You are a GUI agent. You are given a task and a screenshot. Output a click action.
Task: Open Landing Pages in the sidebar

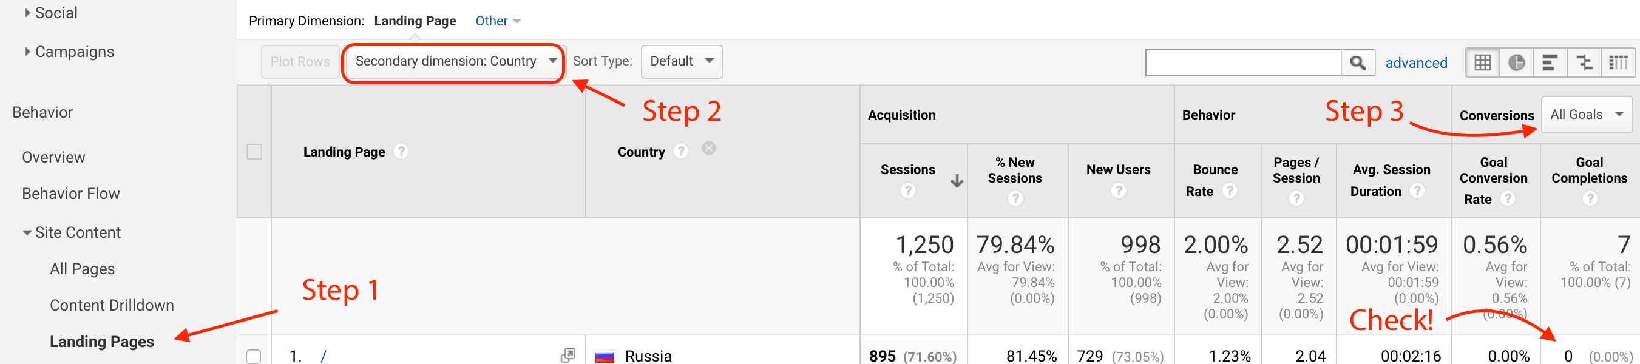(102, 342)
